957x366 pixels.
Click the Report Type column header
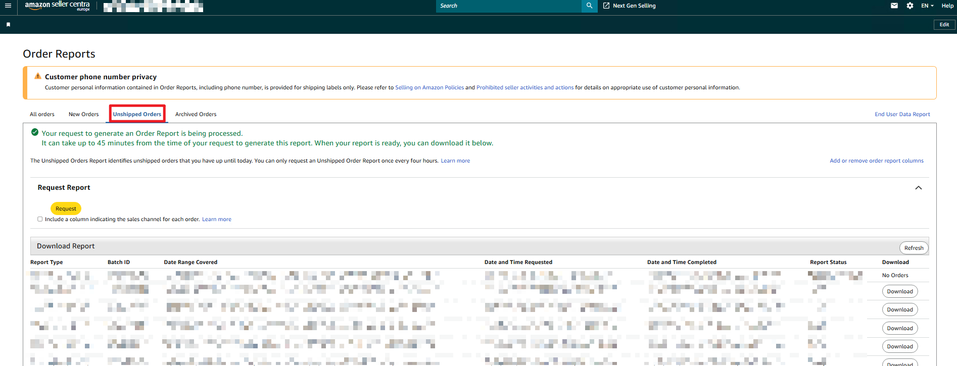46,262
